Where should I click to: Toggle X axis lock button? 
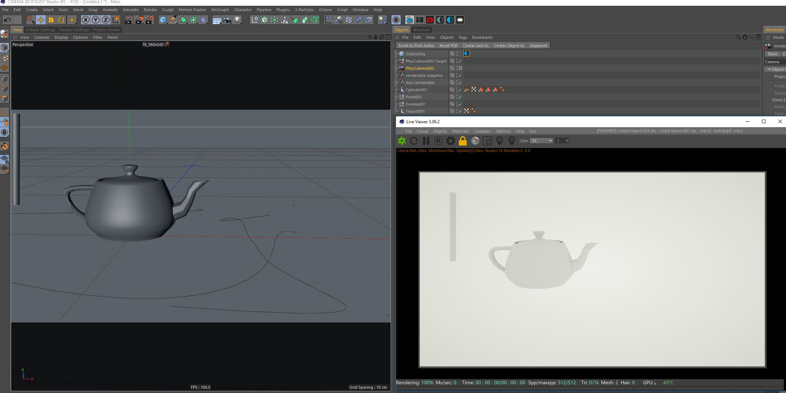pos(86,20)
